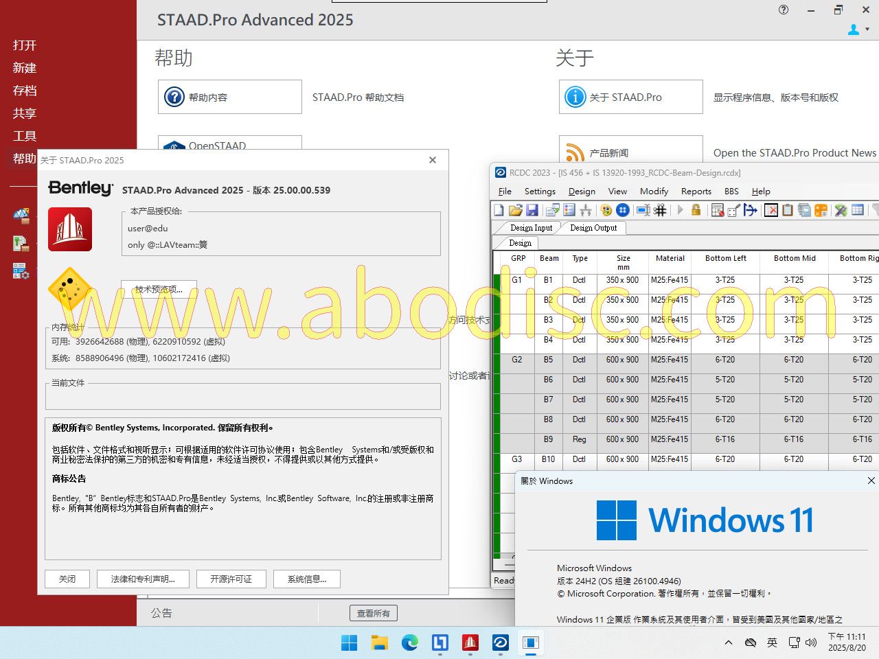879x659 pixels.
Task: Click 开源许可证 button
Action: point(231,579)
